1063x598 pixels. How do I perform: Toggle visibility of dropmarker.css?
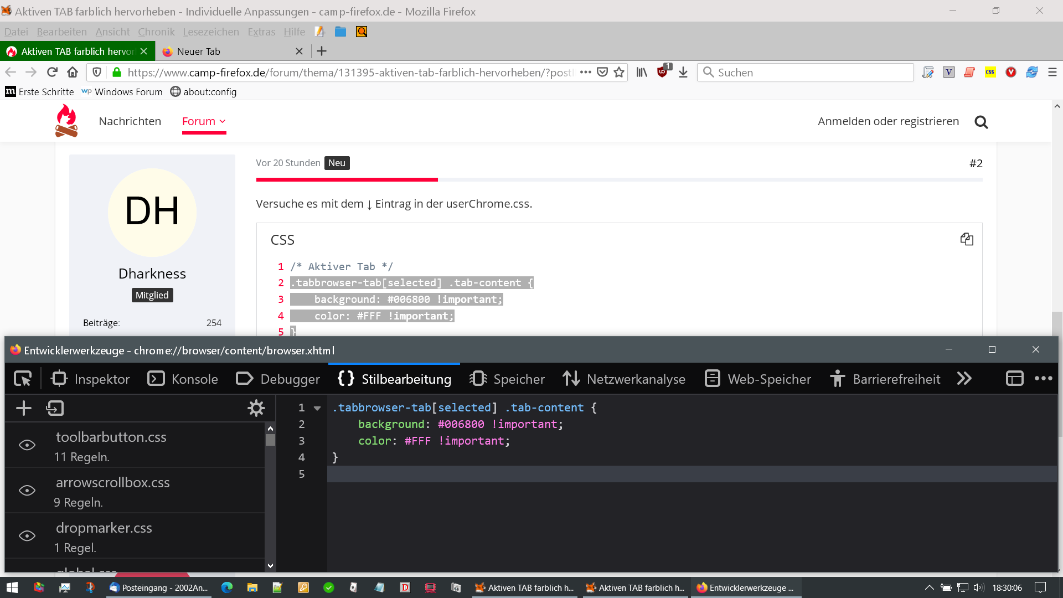point(27,536)
